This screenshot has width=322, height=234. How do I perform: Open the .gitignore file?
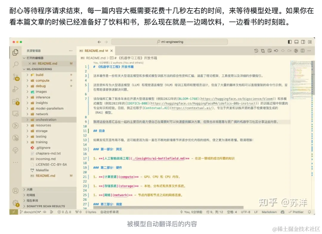(49, 148)
